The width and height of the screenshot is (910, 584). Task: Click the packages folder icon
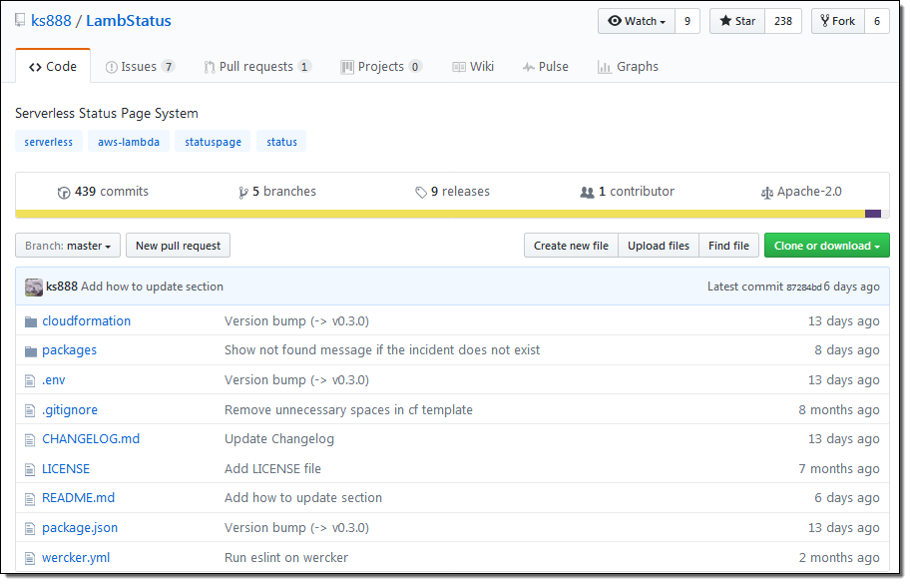point(31,351)
